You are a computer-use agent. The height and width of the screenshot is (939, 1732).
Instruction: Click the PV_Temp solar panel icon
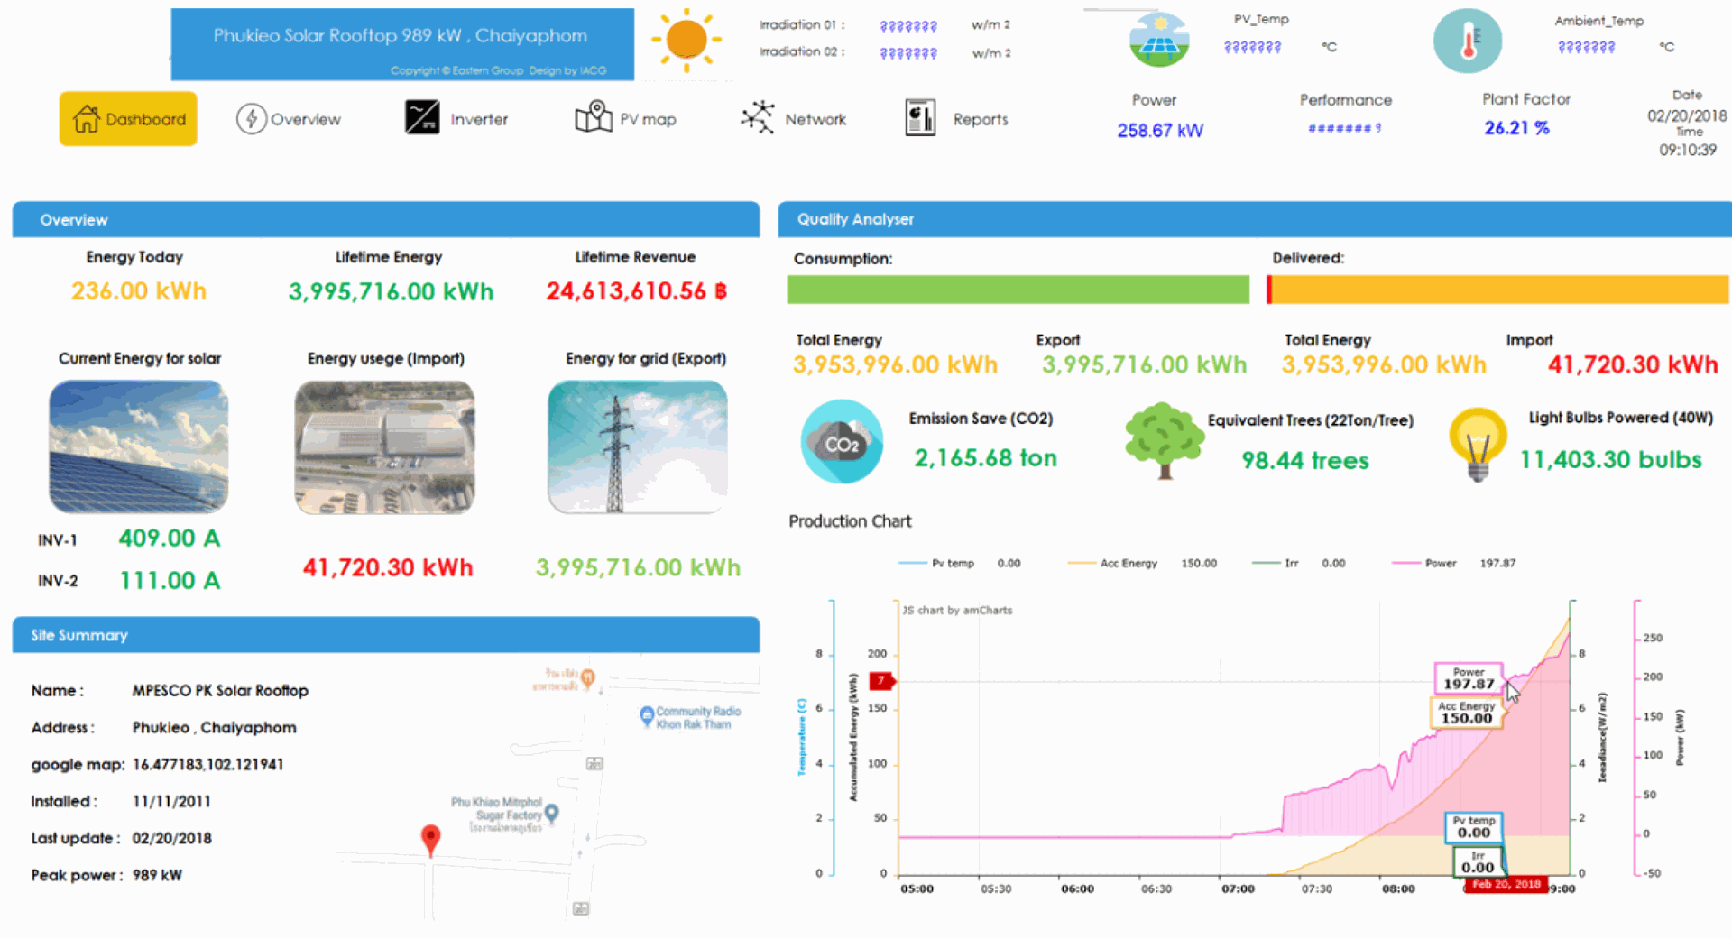[1157, 40]
